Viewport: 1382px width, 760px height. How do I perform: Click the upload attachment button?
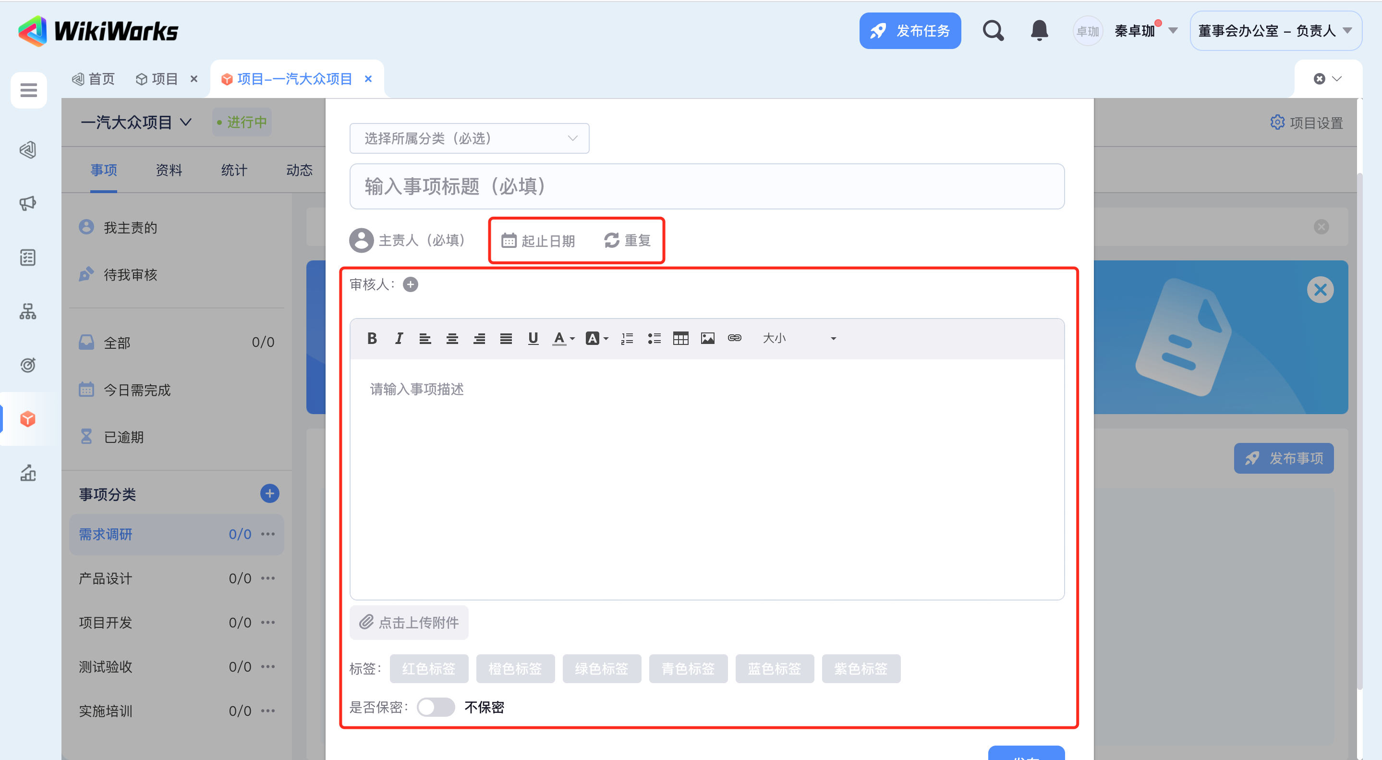click(x=409, y=623)
